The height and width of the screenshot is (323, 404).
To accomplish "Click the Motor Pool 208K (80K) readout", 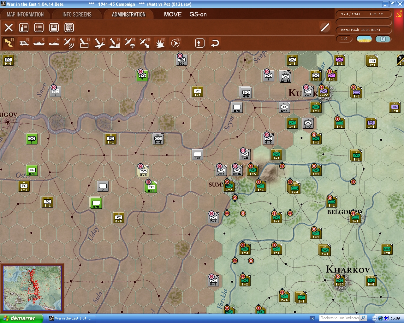I will point(364,30).
